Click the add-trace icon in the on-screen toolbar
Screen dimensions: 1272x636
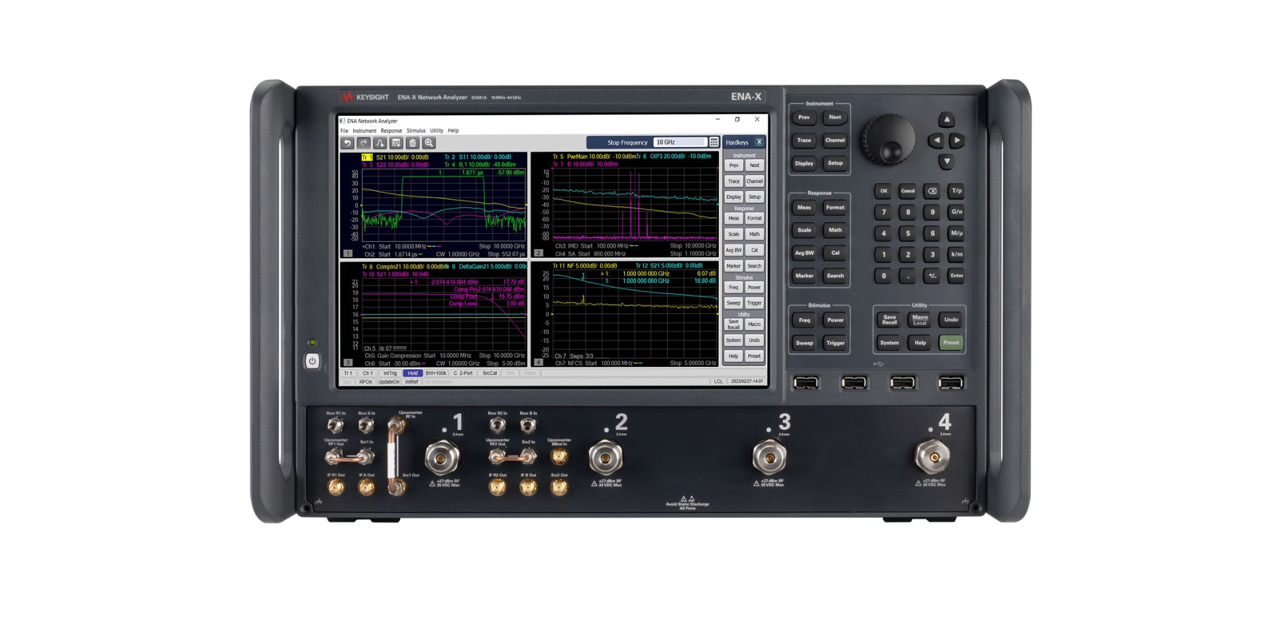tap(380, 142)
